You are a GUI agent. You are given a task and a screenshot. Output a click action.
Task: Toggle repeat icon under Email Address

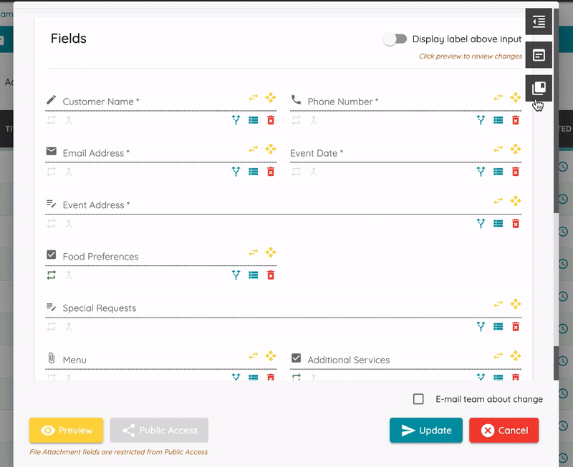coord(51,172)
